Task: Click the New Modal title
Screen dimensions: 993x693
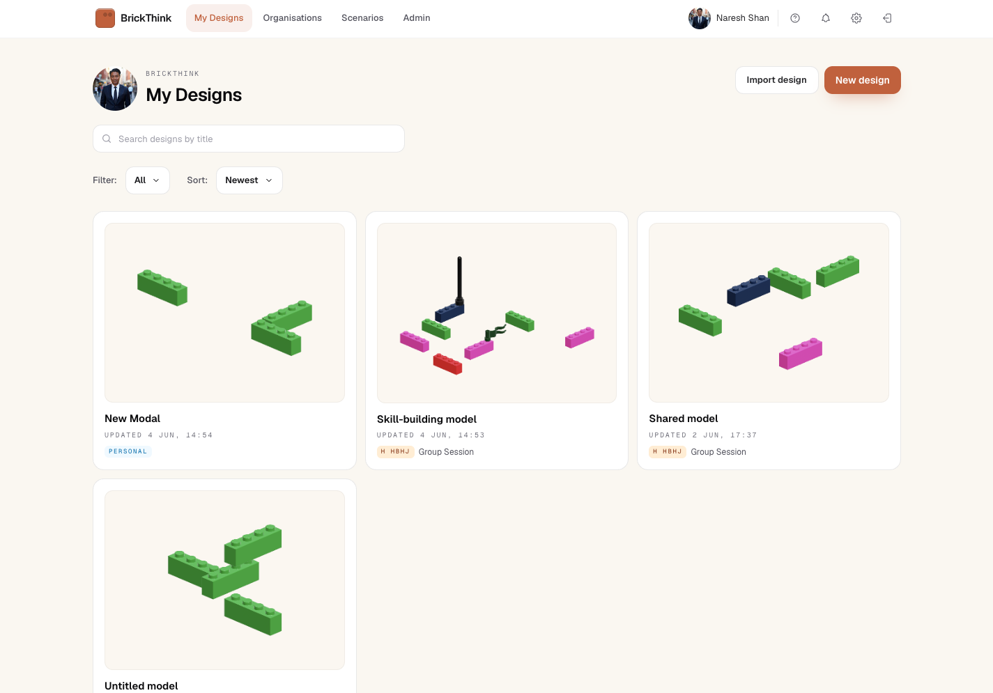Action: coord(132,419)
